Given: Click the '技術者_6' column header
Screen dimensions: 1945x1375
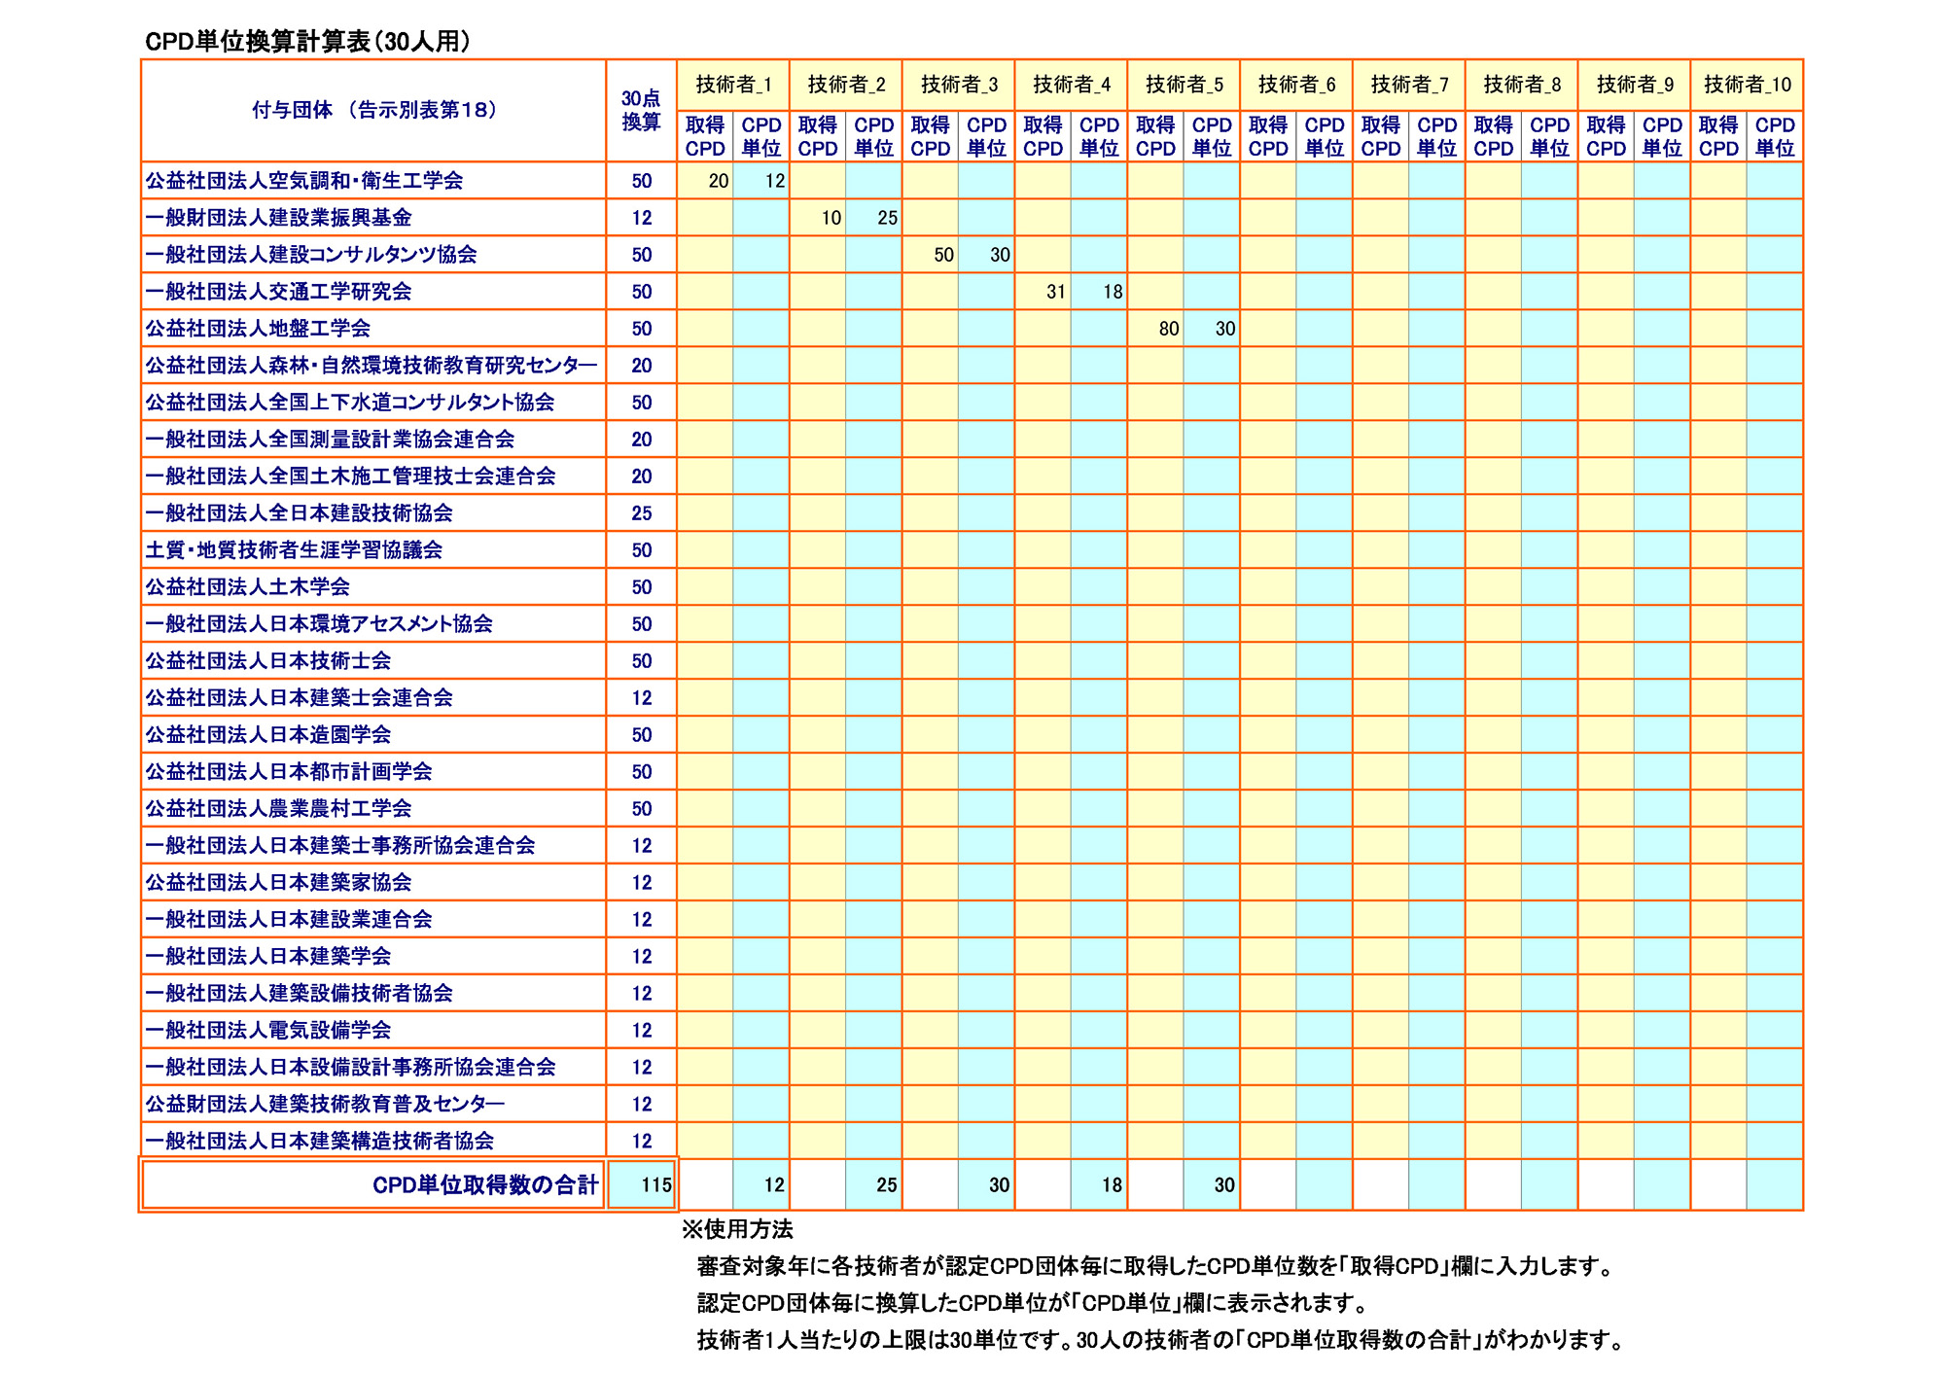Looking at the screenshot, I should (x=1296, y=85).
